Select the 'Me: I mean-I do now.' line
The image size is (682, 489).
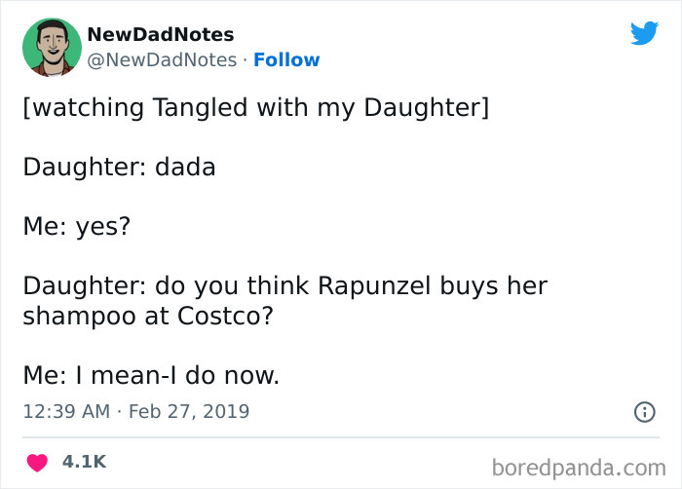tap(151, 375)
